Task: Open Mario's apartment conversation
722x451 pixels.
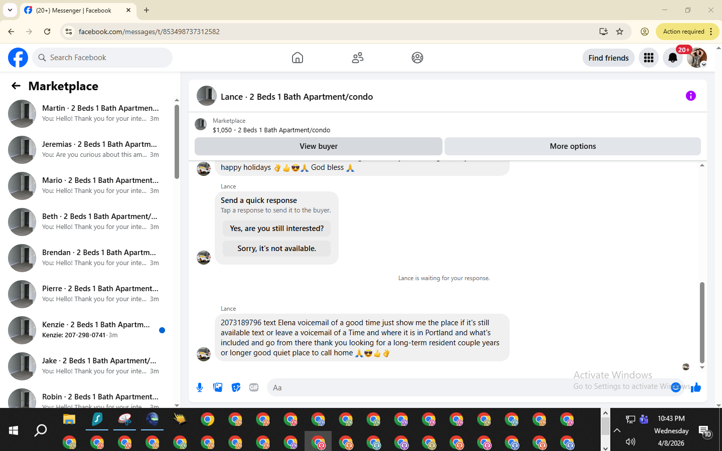Action: [x=86, y=186]
